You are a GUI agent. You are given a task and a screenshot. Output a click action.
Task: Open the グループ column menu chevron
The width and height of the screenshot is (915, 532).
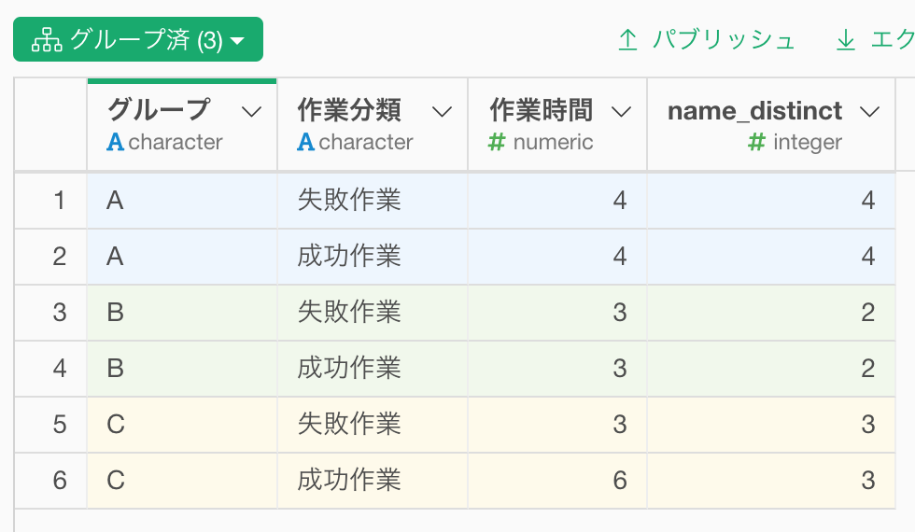[x=251, y=111]
